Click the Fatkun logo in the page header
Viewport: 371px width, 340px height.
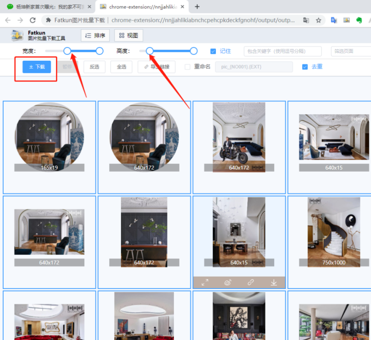[x=17, y=35]
